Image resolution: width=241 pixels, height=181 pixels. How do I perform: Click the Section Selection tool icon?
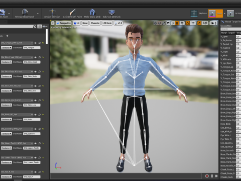pos(52,12)
